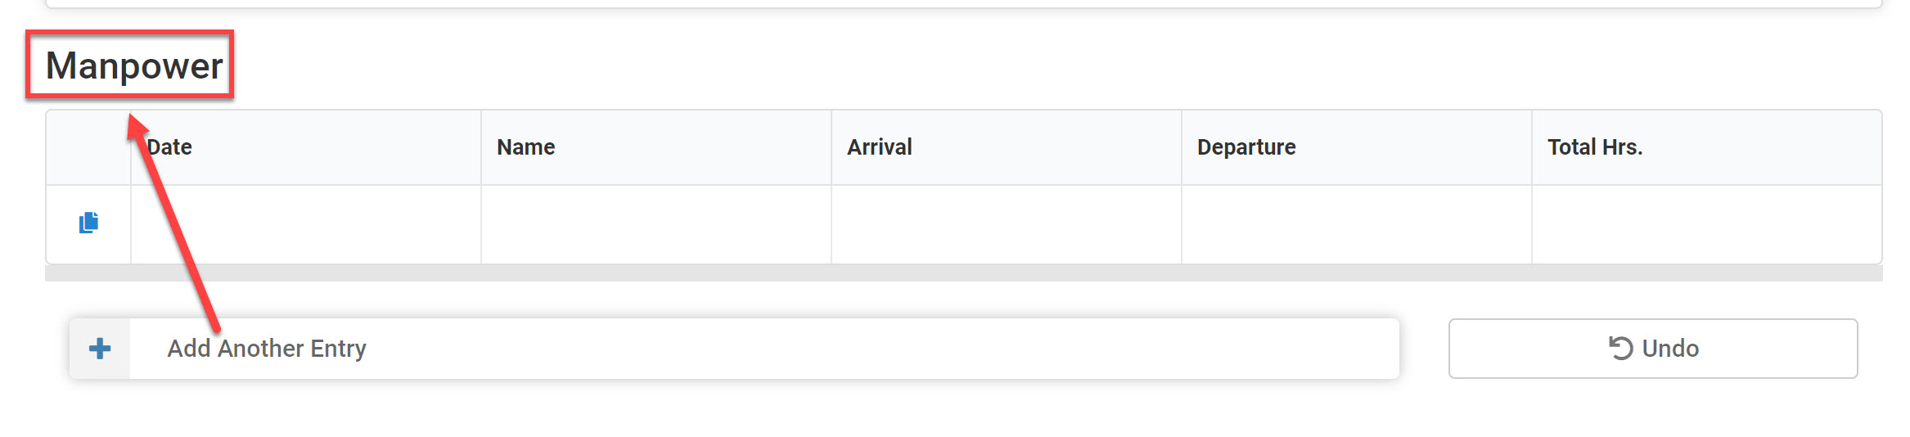Click Add Another Entry button

[734, 349]
